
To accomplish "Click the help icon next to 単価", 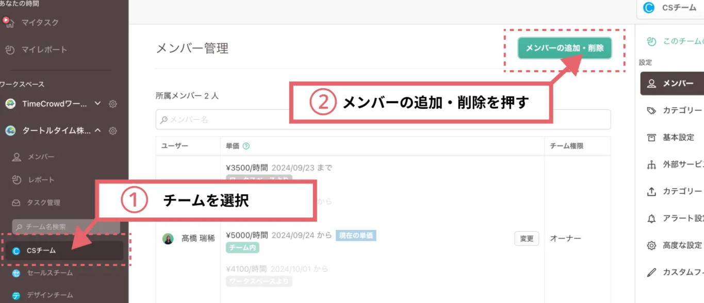I will click(246, 146).
